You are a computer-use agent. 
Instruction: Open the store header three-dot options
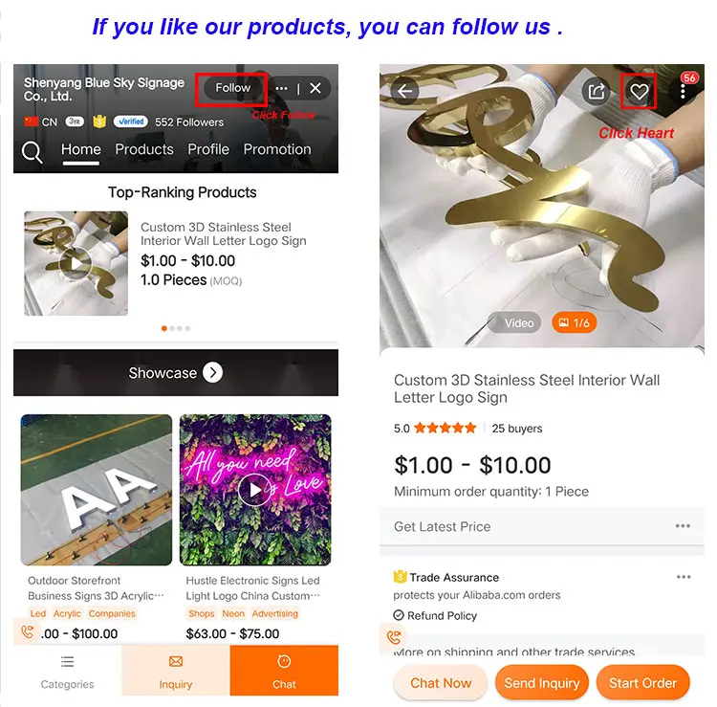[282, 88]
